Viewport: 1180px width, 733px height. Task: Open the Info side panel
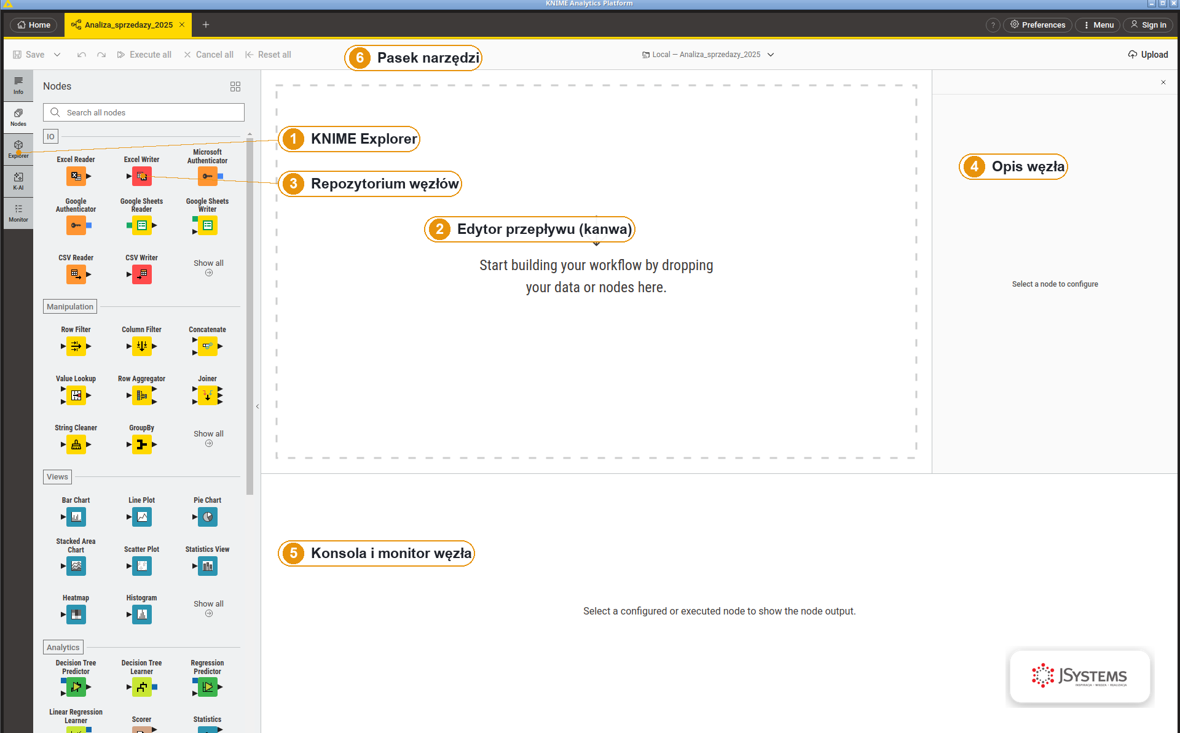click(18, 86)
